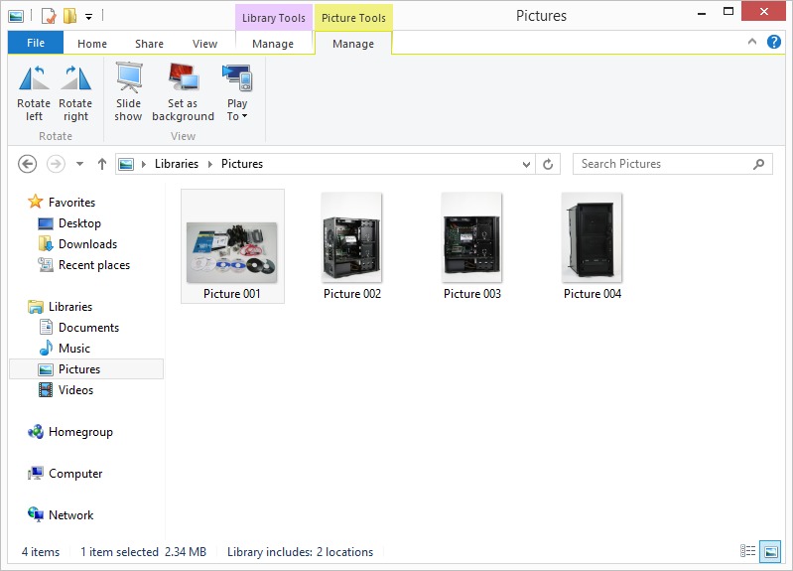Click the Help question mark icon
The width and height of the screenshot is (793, 571).
[773, 43]
